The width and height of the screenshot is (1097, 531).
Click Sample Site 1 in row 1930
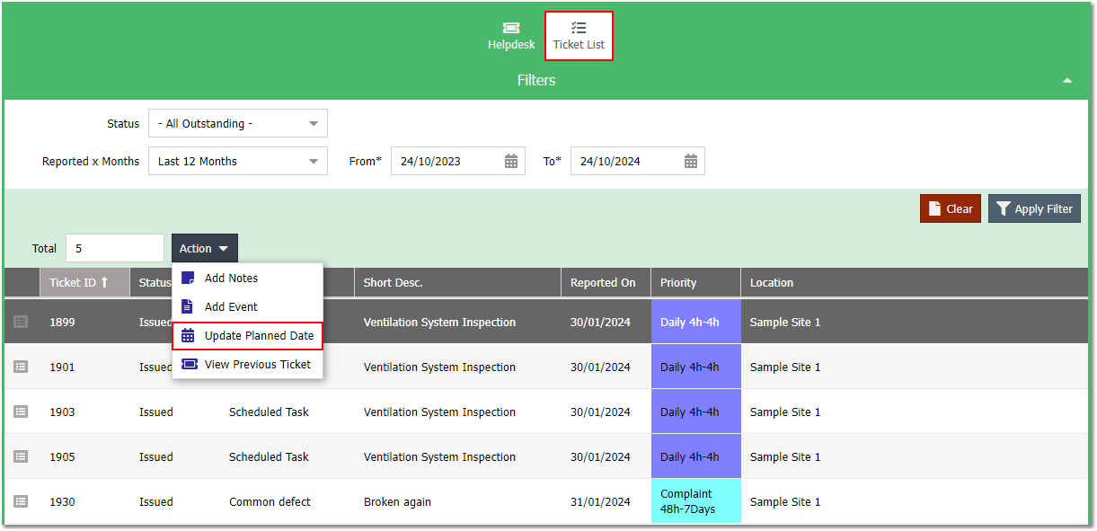click(785, 501)
